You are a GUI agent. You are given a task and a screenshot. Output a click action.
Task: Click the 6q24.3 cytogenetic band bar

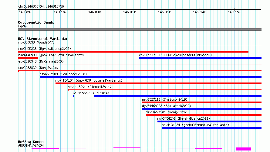[x=140, y=29]
